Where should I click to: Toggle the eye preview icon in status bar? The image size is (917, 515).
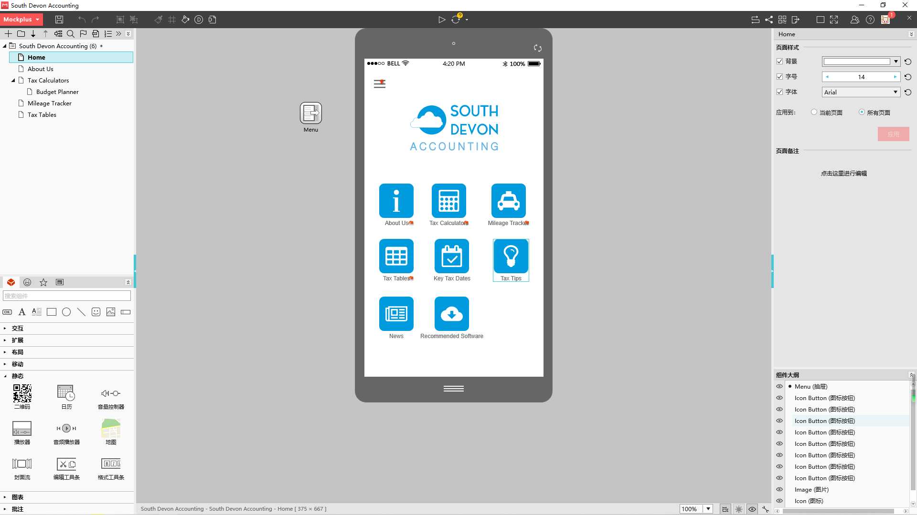(x=752, y=509)
